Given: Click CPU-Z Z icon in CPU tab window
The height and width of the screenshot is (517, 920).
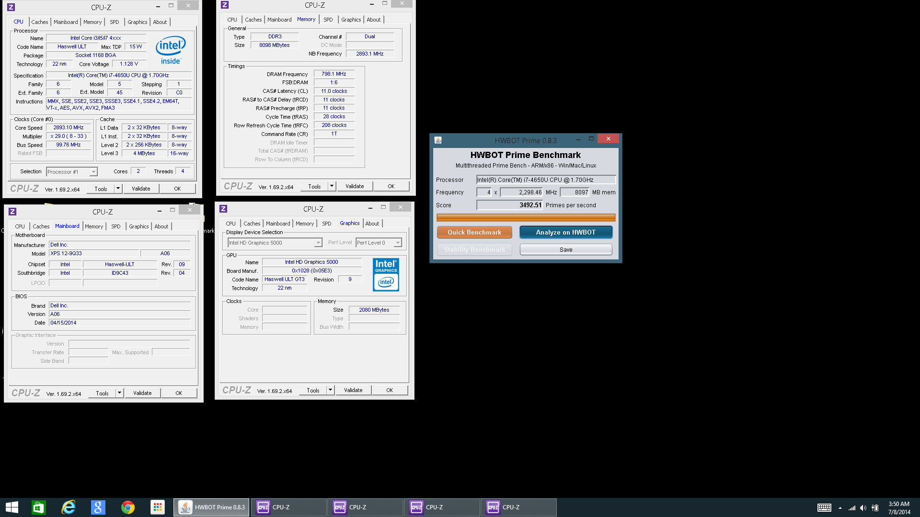Looking at the screenshot, I should (11, 7).
